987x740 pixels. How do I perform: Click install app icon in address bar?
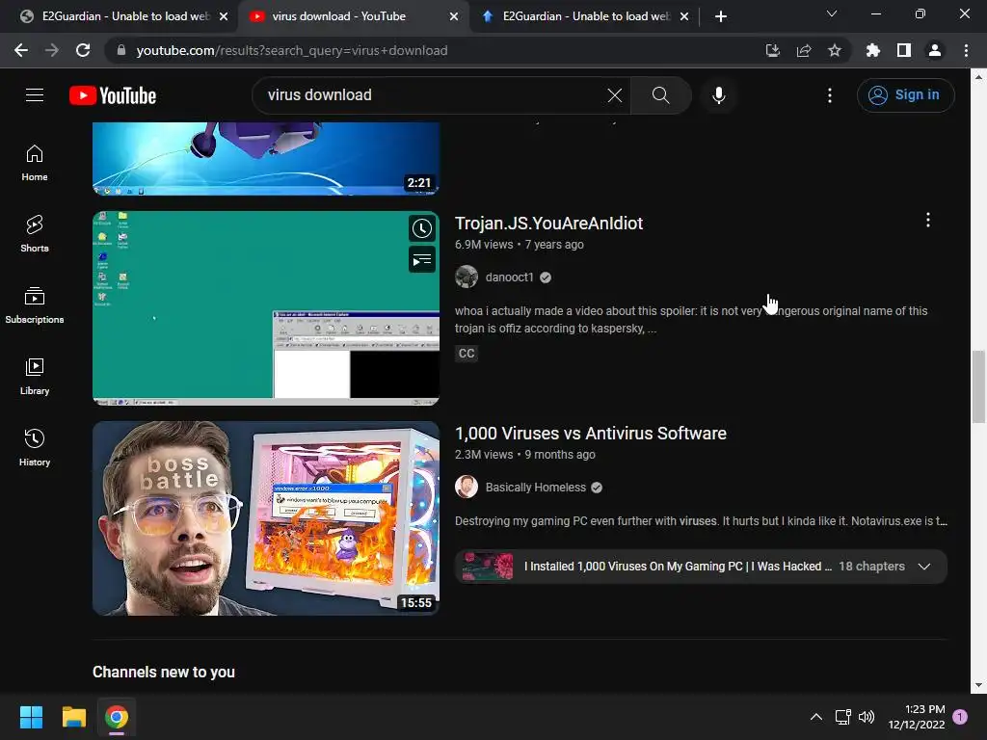pyautogui.click(x=773, y=50)
